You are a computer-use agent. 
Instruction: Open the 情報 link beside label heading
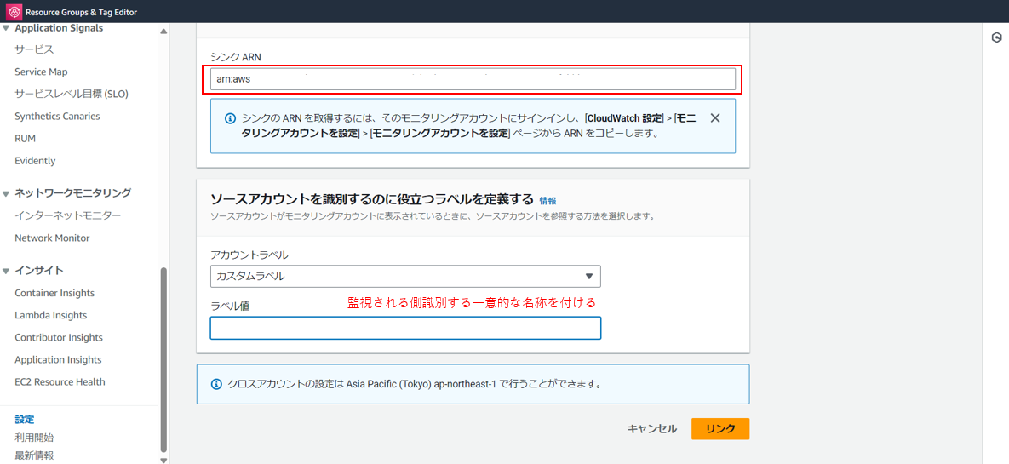(x=547, y=201)
